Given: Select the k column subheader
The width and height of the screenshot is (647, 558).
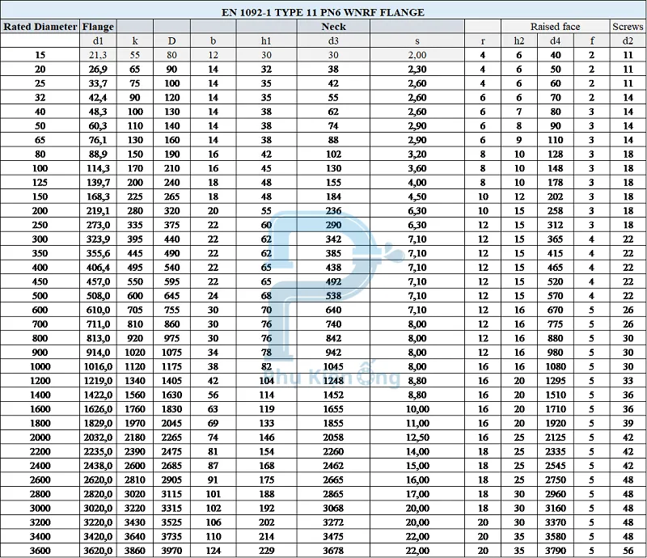Looking at the screenshot, I should click(x=135, y=40).
